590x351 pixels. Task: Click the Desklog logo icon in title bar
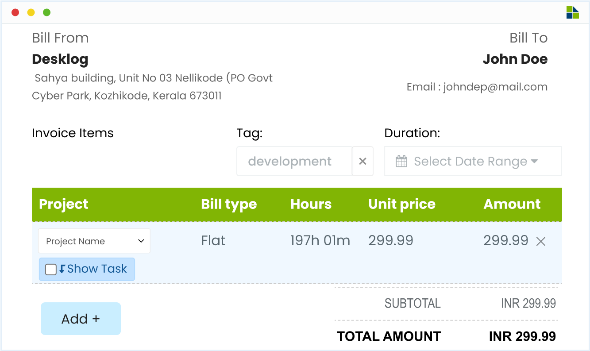572,12
